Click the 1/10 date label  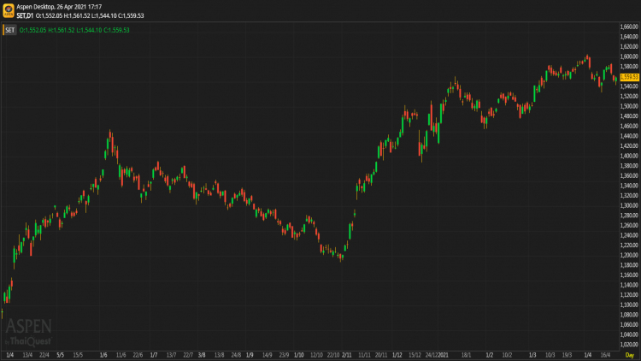coord(299,355)
